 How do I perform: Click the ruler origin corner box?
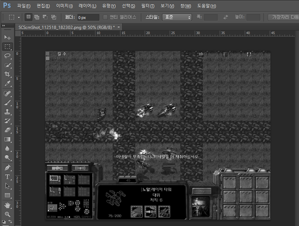[18, 33]
